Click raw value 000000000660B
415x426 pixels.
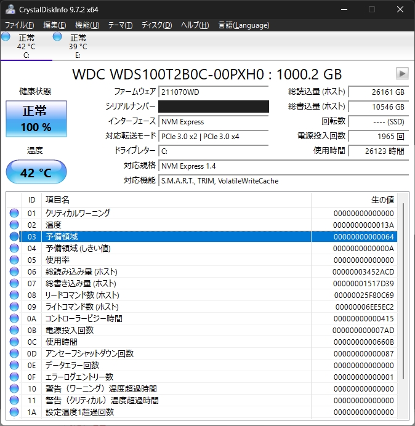[x=364, y=342]
